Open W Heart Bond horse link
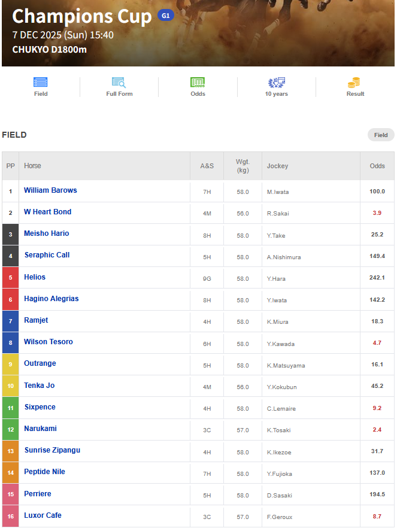The width and height of the screenshot is (397, 531). pos(47,212)
